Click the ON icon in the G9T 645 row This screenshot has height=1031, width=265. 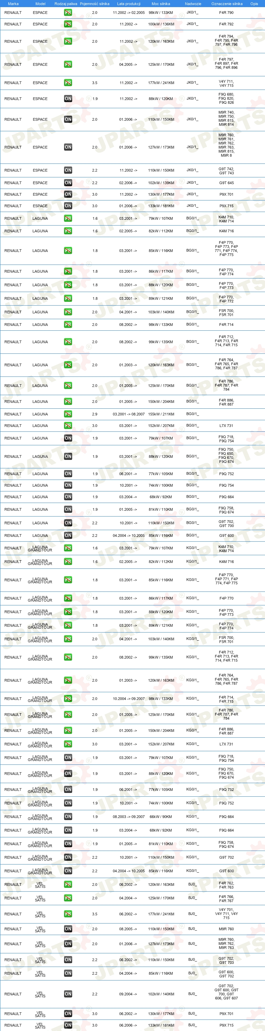point(68,182)
